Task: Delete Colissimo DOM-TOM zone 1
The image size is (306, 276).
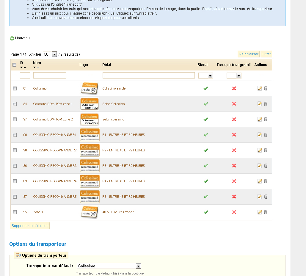Action: [x=266, y=104]
